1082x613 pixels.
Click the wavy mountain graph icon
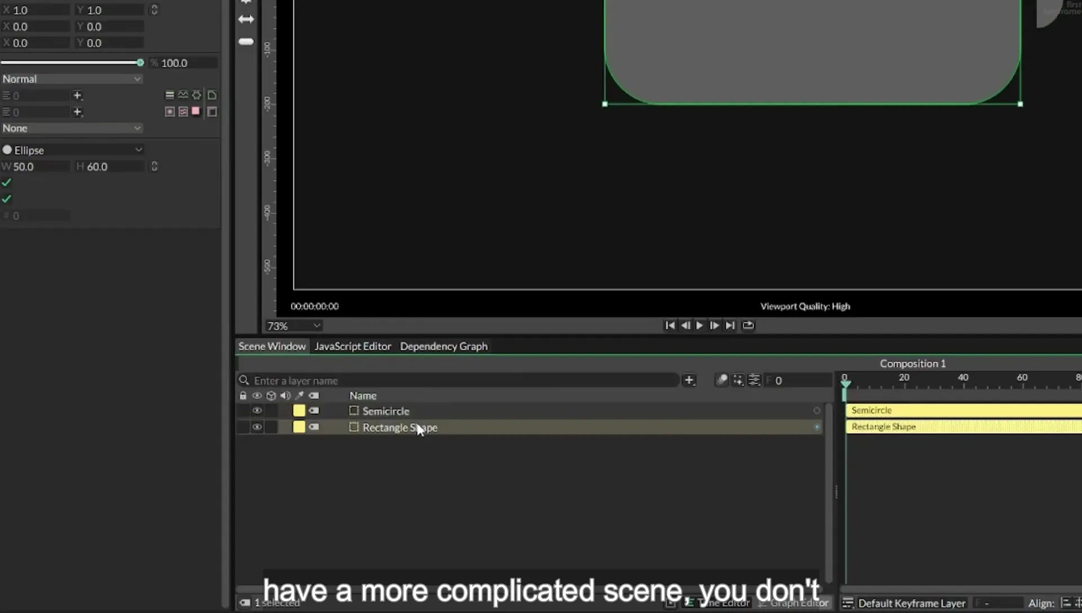click(x=183, y=95)
